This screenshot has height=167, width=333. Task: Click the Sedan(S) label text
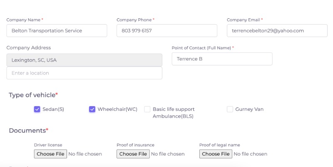tap(53, 109)
